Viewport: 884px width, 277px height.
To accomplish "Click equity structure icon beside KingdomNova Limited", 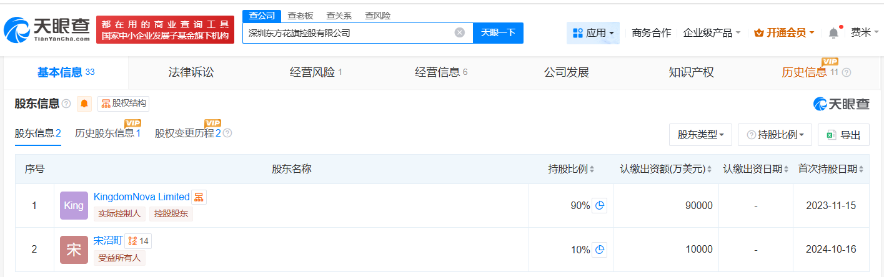I will 199,197.
